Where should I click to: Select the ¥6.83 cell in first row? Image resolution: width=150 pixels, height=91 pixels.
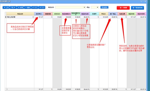(57, 17)
